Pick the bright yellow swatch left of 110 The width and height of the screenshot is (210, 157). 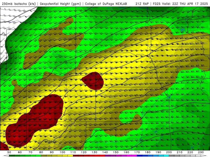pos(70,156)
